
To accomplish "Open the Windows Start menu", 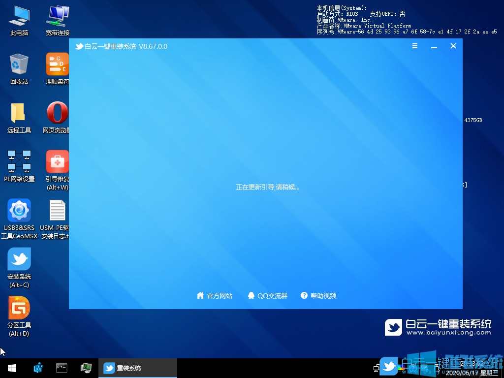I will point(11,368).
